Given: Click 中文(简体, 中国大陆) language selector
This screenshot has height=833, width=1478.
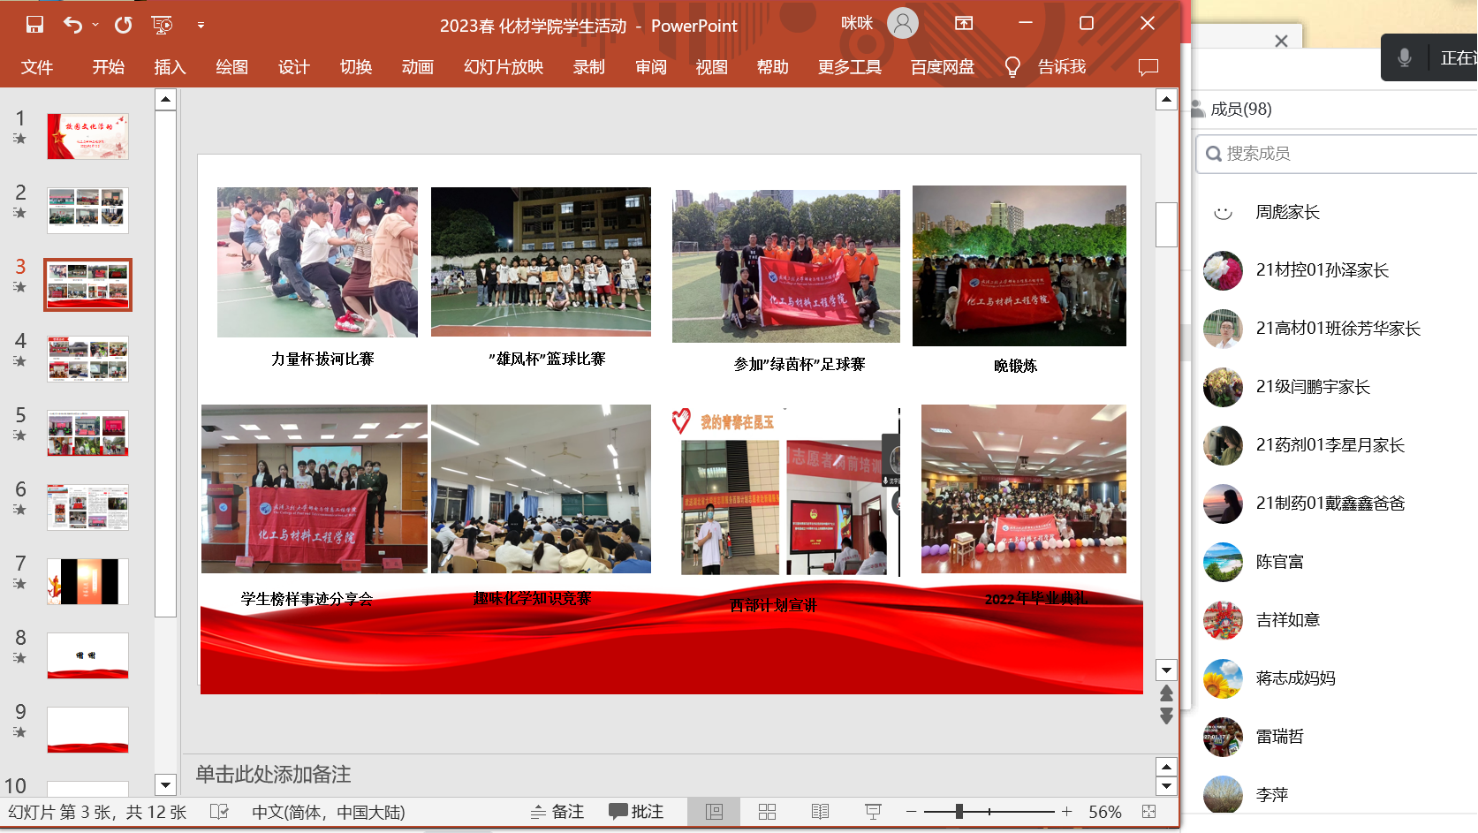Looking at the screenshot, I should click(x=328, y=812).
